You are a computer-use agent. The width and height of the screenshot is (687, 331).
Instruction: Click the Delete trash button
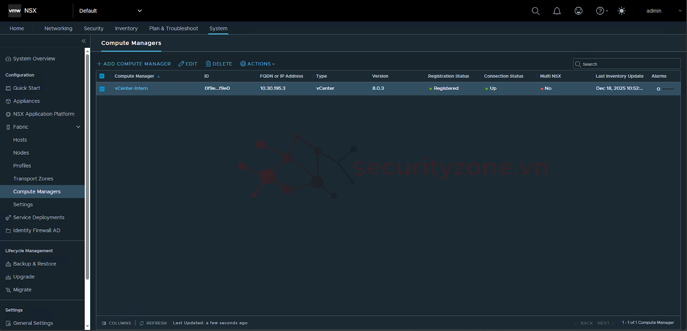pyautogui.click(x=219, y=64)
